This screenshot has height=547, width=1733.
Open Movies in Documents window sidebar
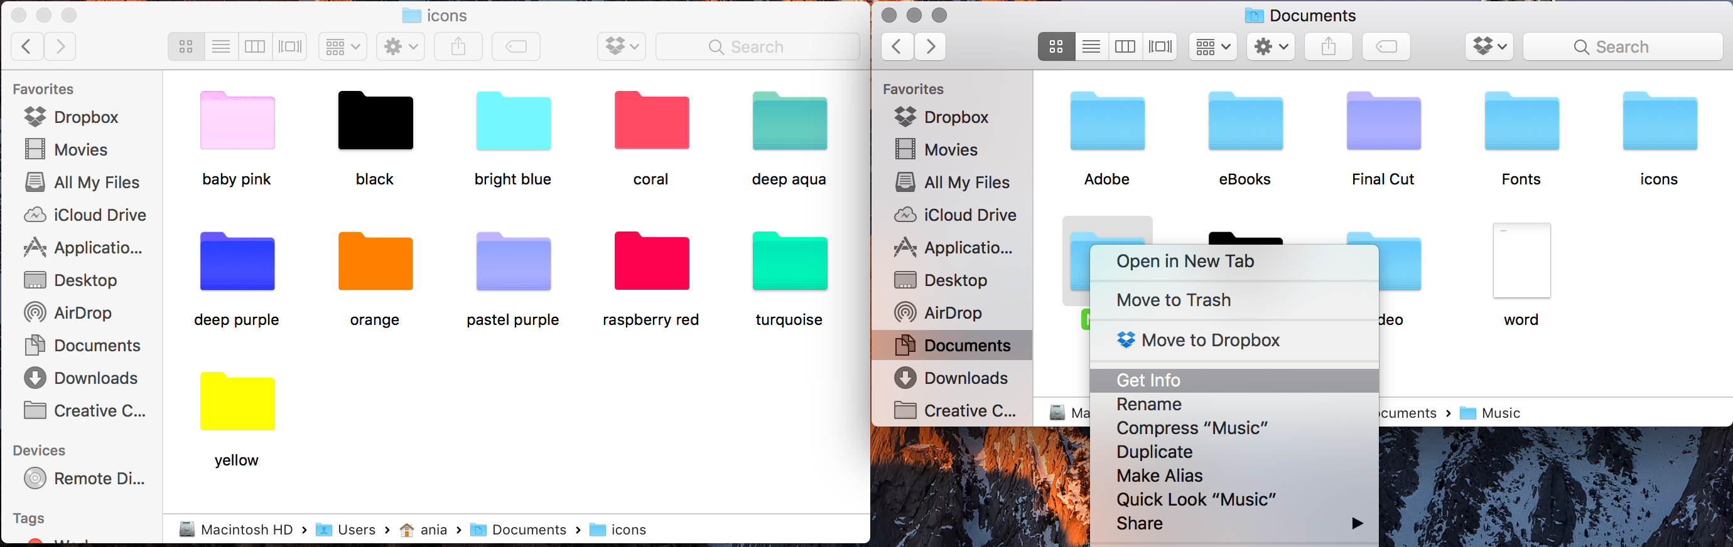936,150
